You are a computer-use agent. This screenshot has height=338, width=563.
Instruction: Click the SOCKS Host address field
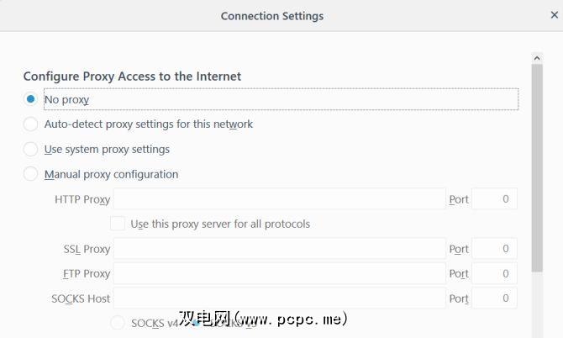[x=279, y=298]
